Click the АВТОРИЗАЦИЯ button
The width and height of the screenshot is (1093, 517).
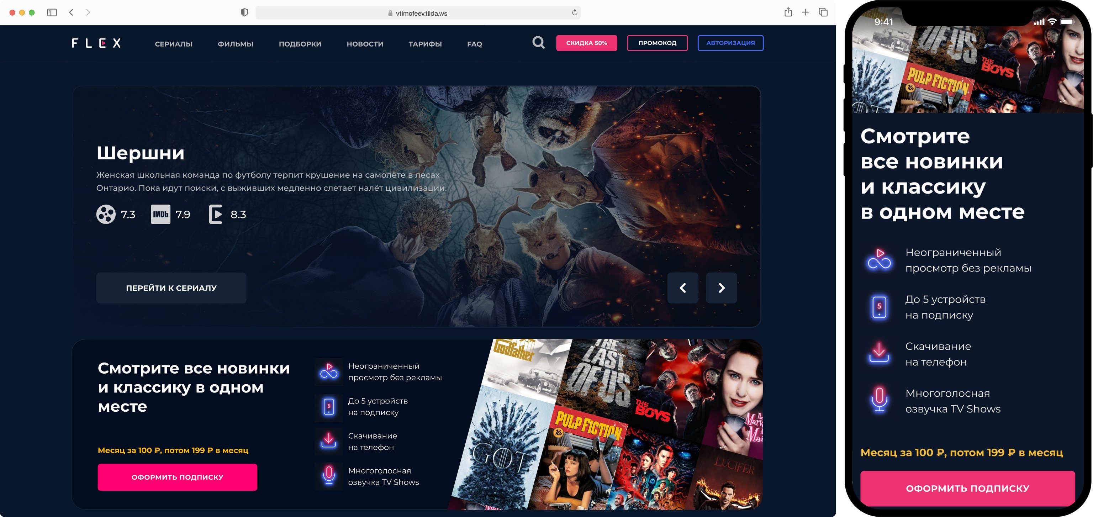pyautogui.click(x=730, y=43)
